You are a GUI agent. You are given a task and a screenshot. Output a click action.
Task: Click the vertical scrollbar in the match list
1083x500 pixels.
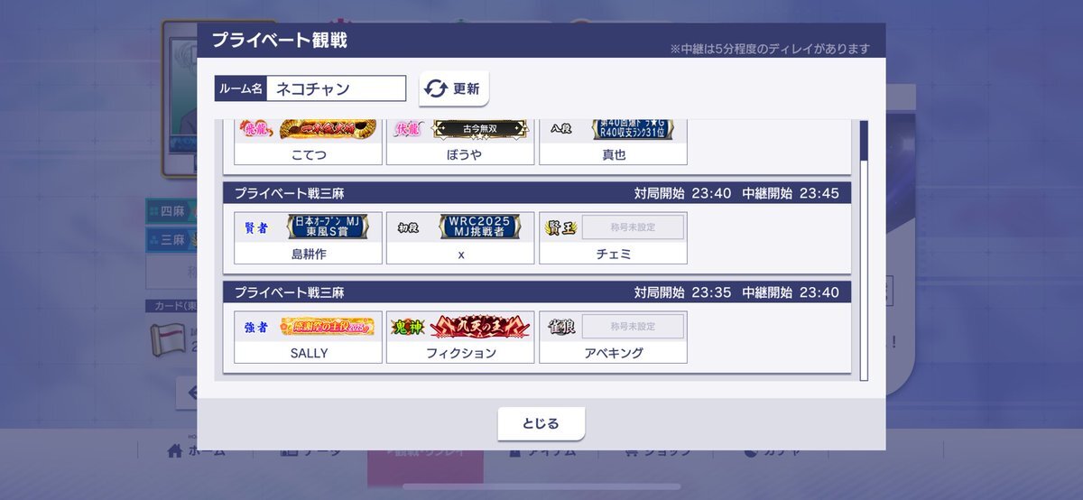tap(864, 250)
